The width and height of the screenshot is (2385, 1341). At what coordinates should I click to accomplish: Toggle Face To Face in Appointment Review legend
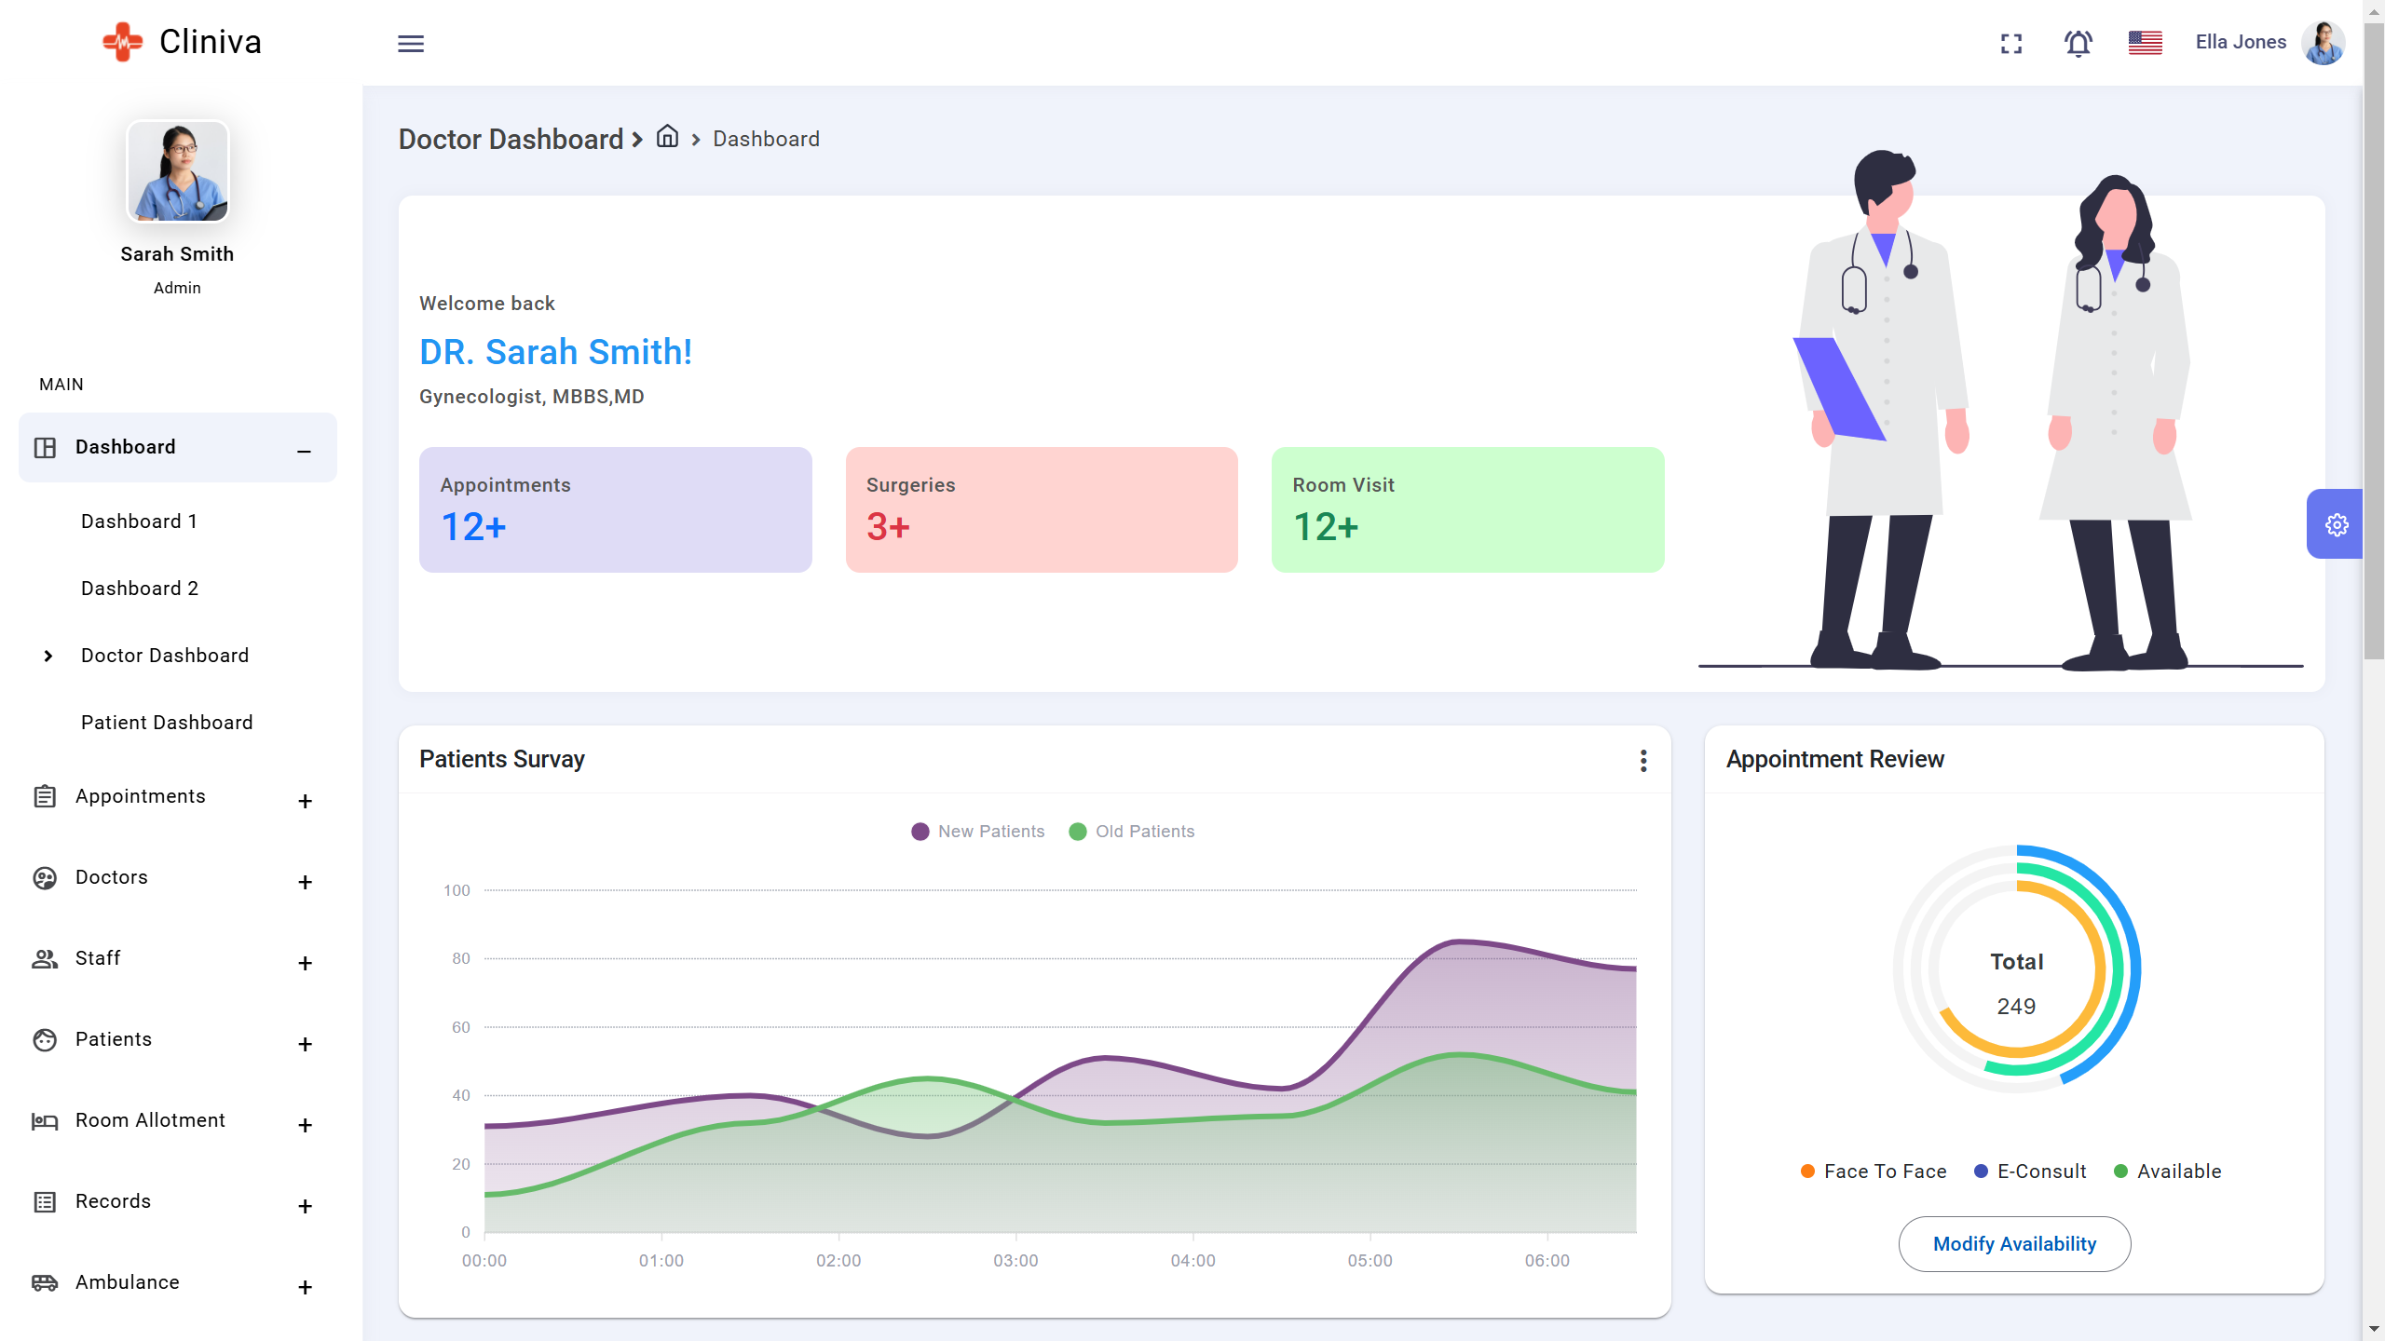coord(1874,1171)
